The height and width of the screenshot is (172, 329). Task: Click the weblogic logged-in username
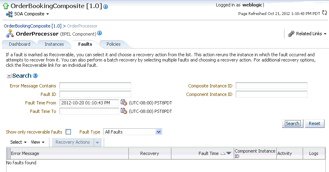[x=252, y=5]
